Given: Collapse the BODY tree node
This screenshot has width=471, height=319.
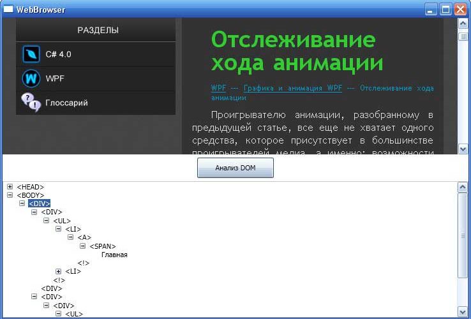Looking at the screenshot, I should [x=10, y=195].
